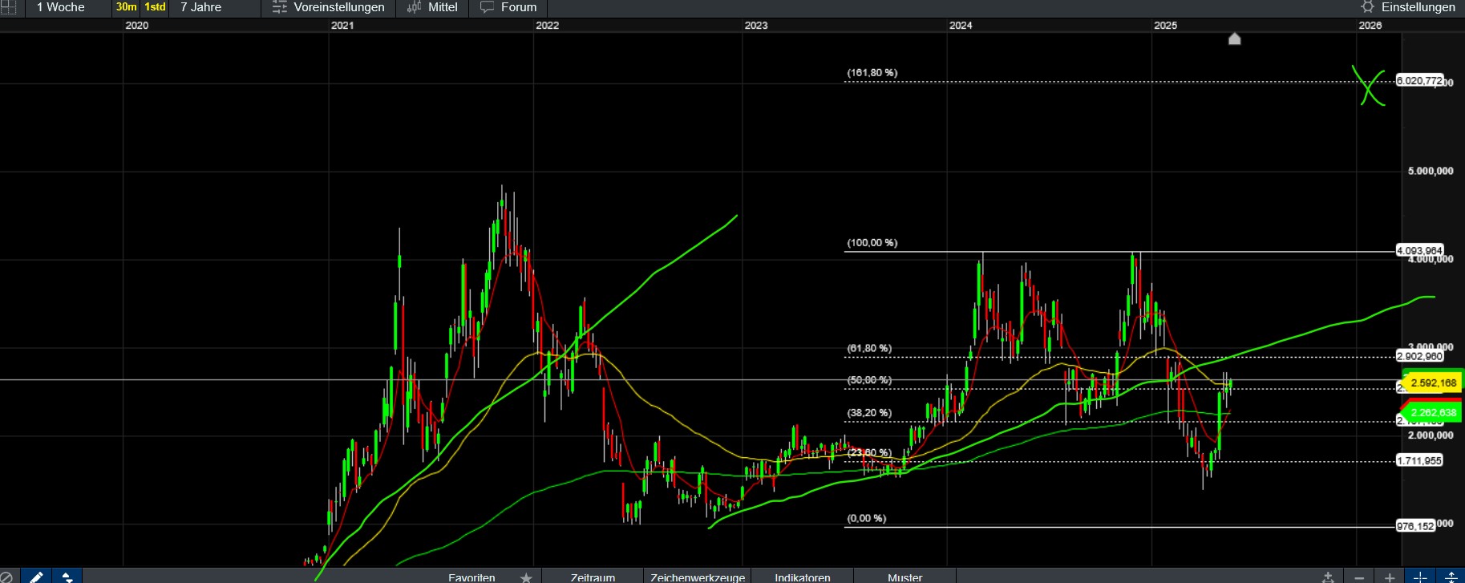This screenshot has width=1465, height=583.
Task: Select the 38,20 % Fibonacci label
Action: point(869,413)
